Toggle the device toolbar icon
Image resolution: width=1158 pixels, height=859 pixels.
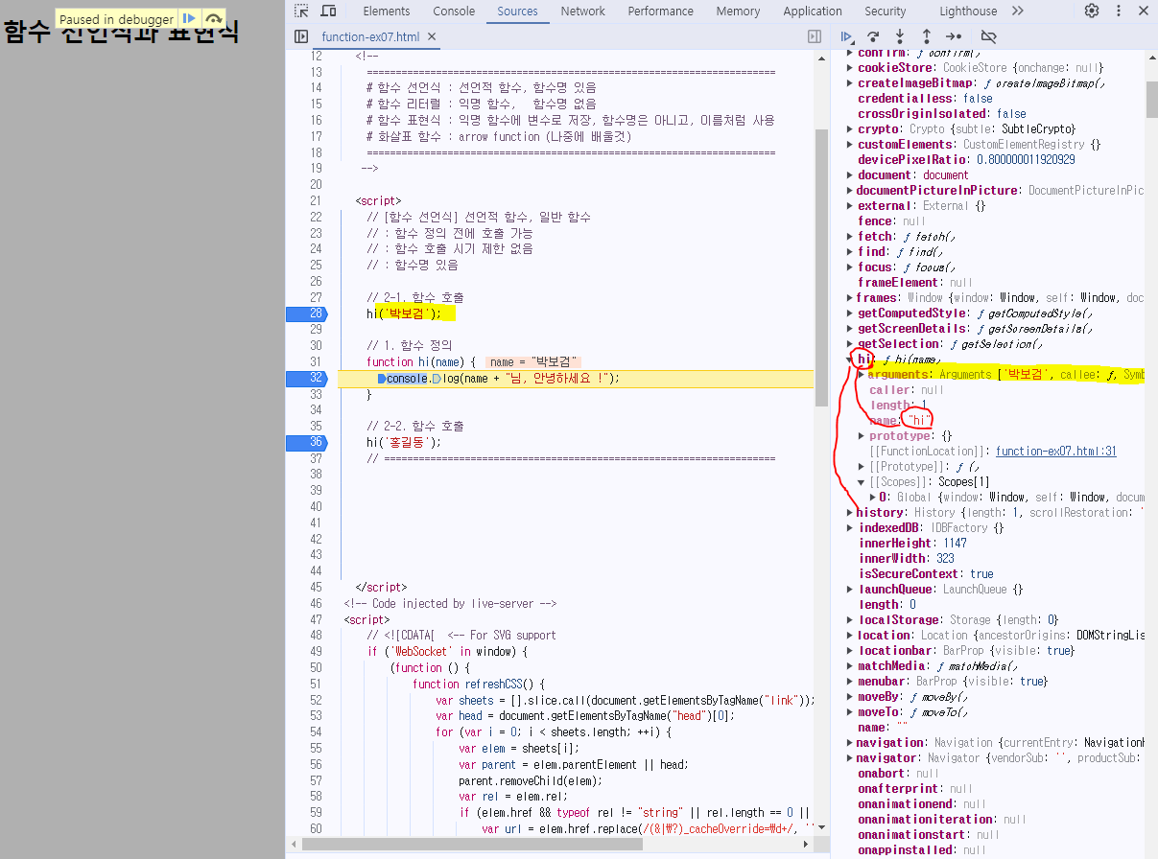point(328,12)
